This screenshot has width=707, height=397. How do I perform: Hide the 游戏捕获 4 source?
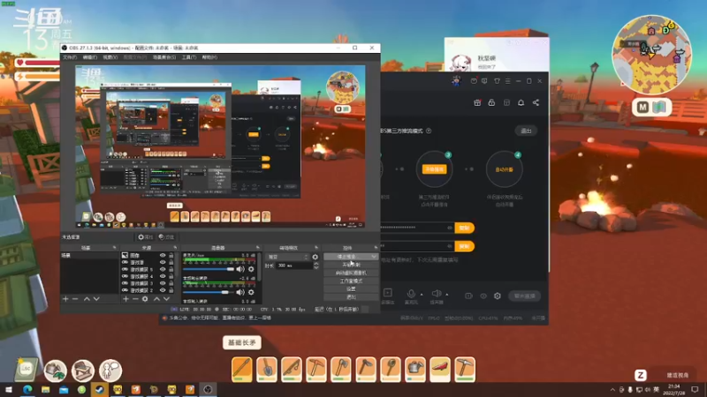[163, 276]
